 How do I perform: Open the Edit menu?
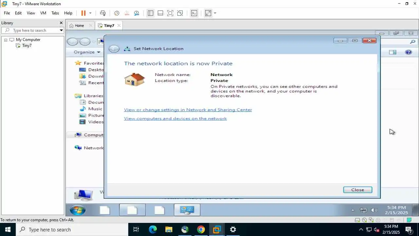(18, 13)
